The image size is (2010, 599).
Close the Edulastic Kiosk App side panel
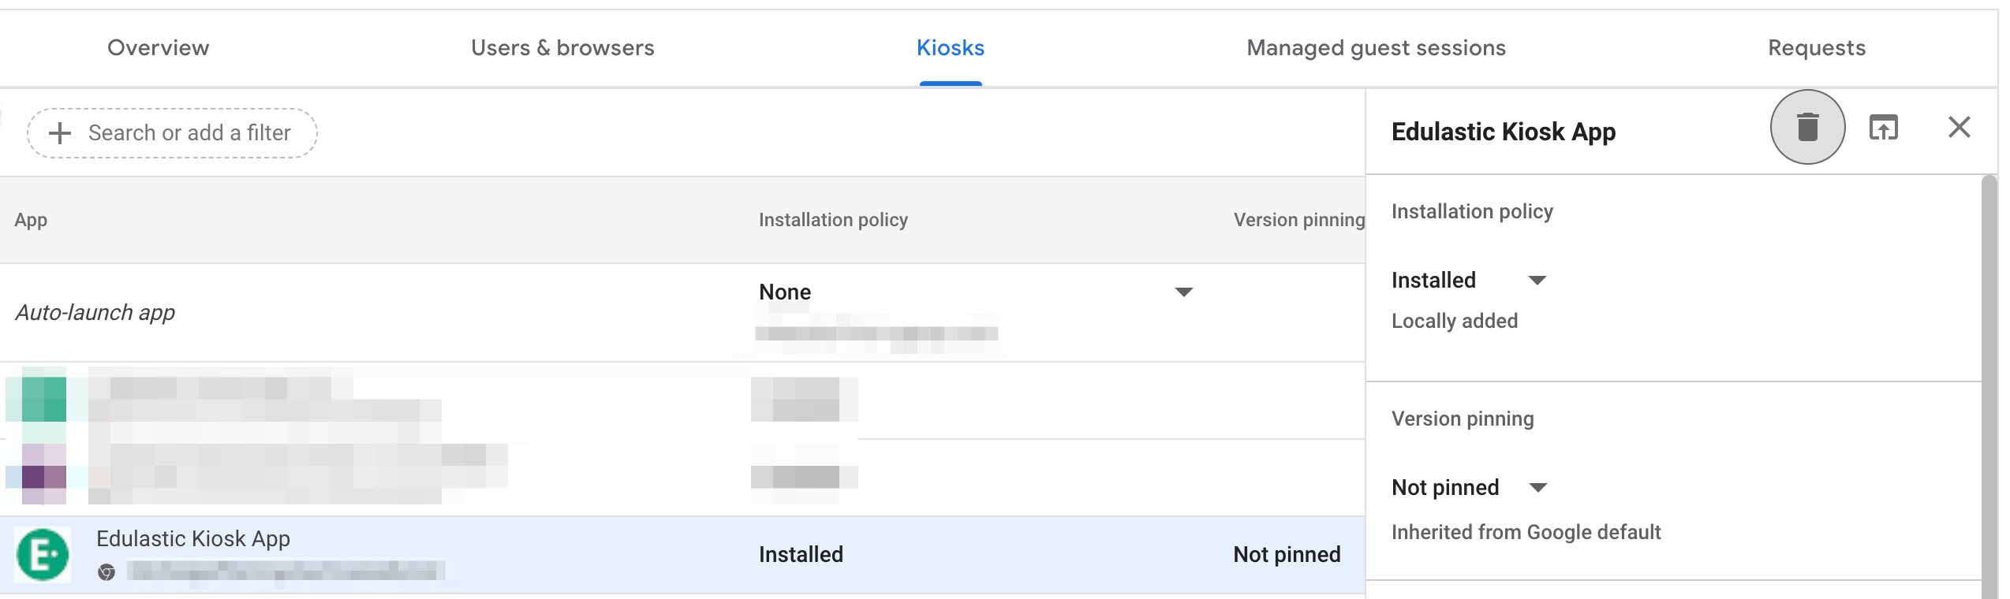tap(1959, 127)
